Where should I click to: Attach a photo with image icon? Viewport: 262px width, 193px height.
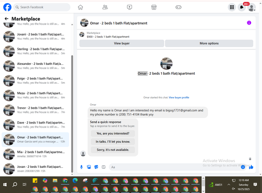[89, 167]
